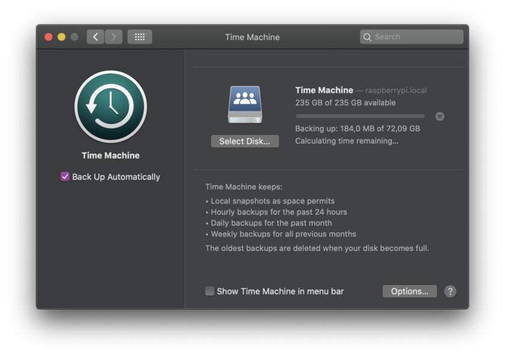The image size is (505, 357).
Task: Click the help question mark icon
Action: coord(450,291)
